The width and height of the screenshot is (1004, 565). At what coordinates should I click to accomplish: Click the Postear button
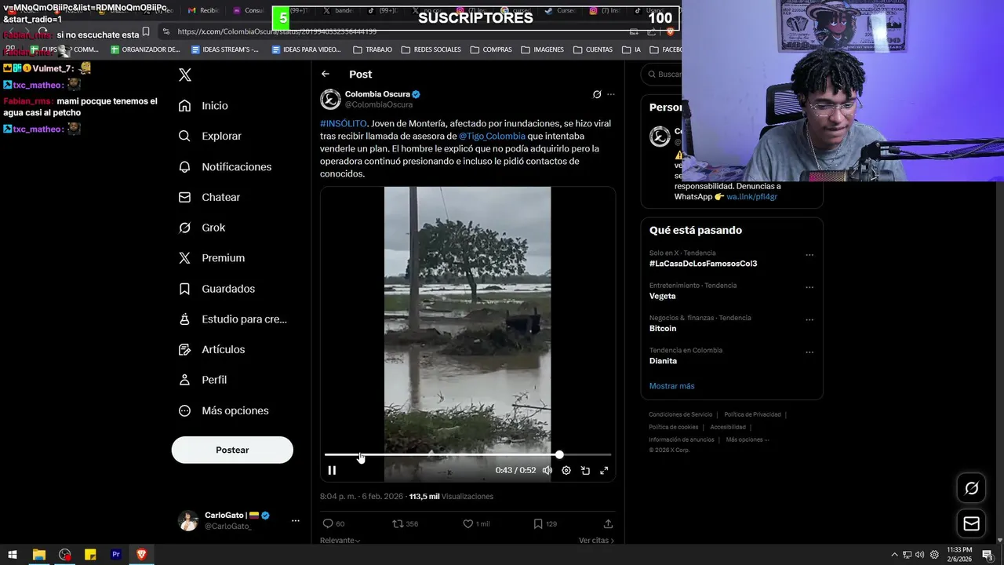pyautogui.click(x=232, y=450)
